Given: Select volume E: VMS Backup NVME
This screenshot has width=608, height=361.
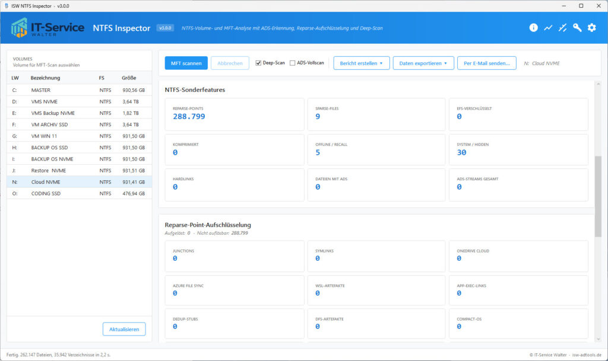Looking at the screenshot, I should click(79, 113).
